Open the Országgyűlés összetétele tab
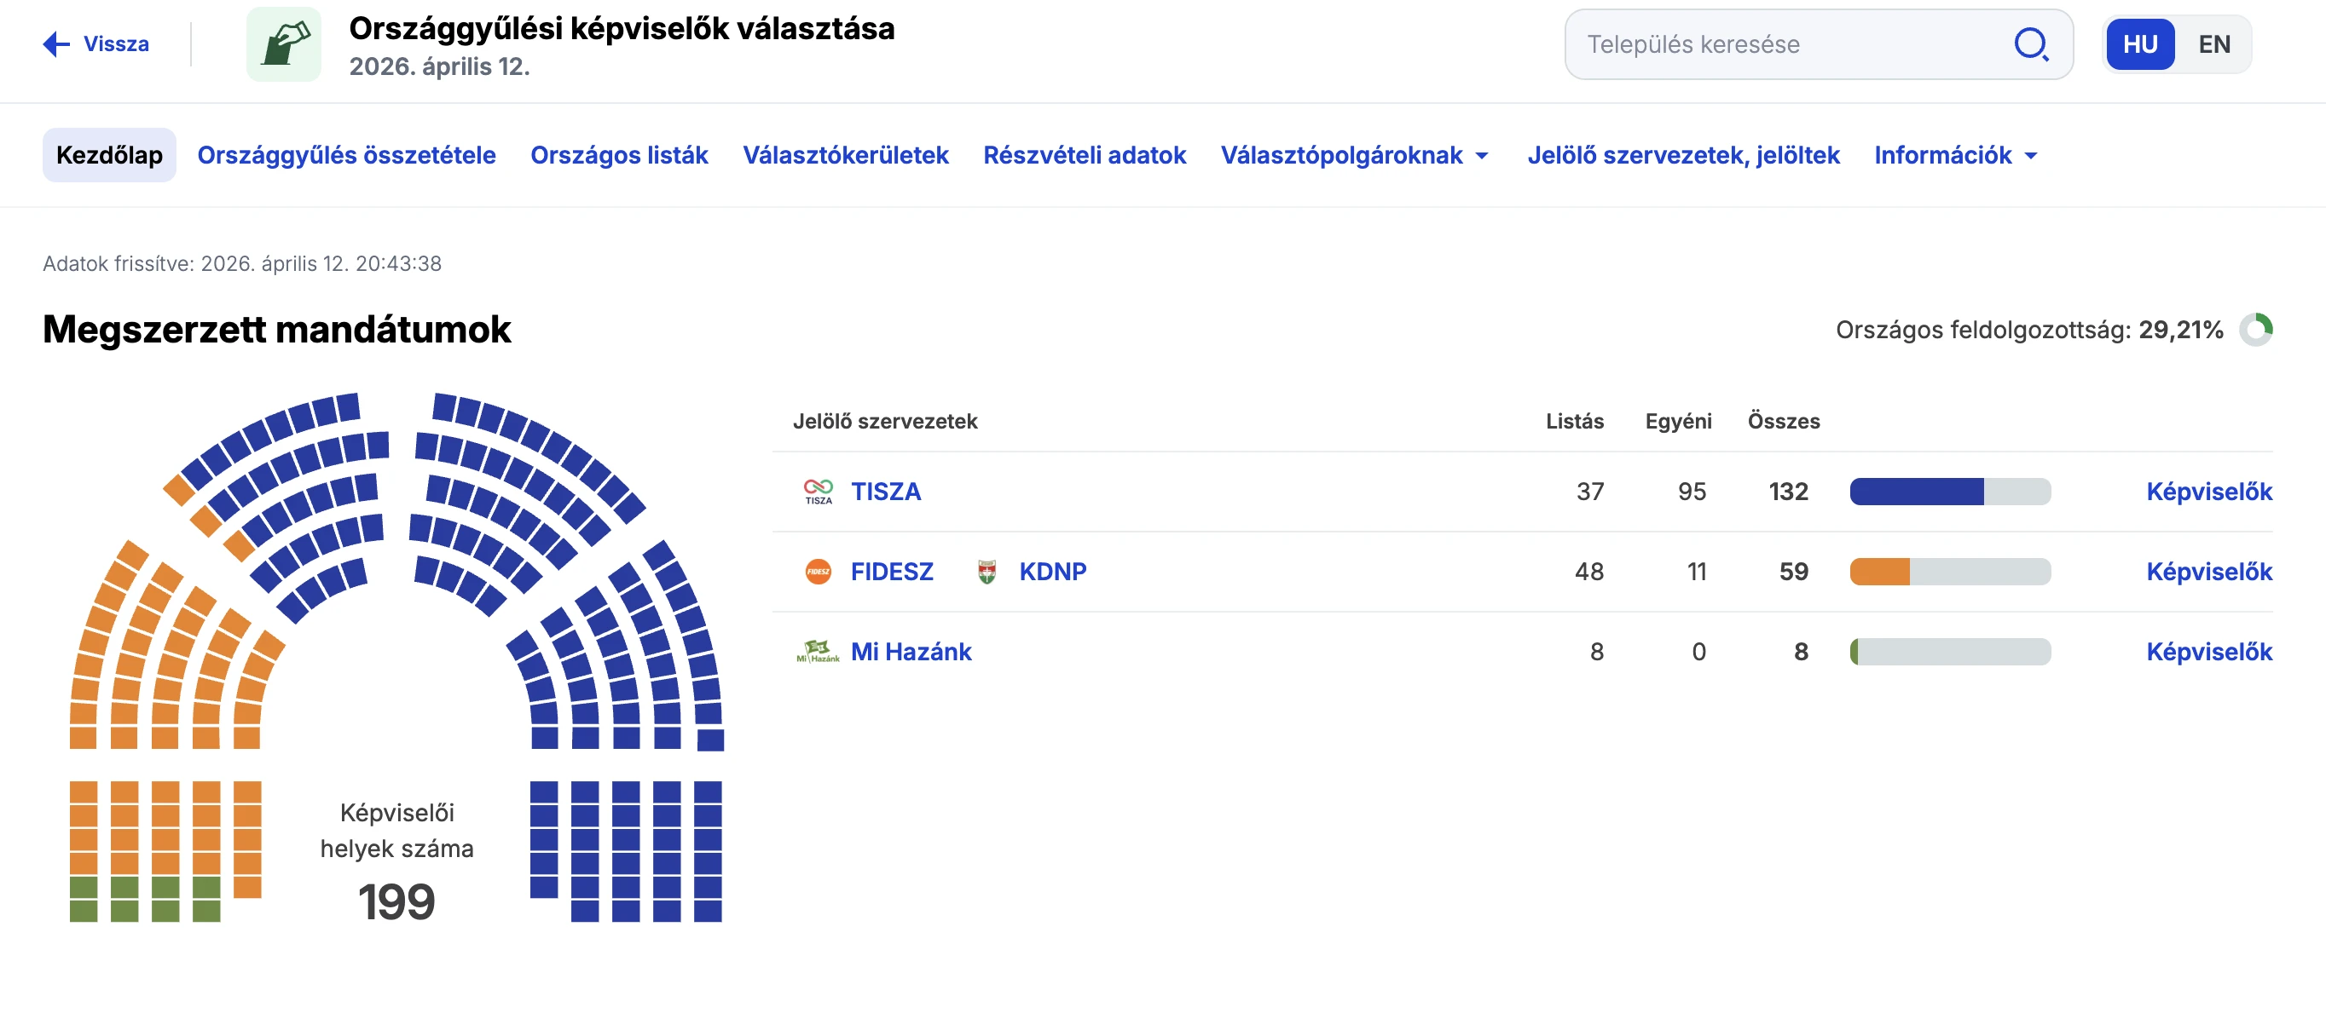 [347, 155]
